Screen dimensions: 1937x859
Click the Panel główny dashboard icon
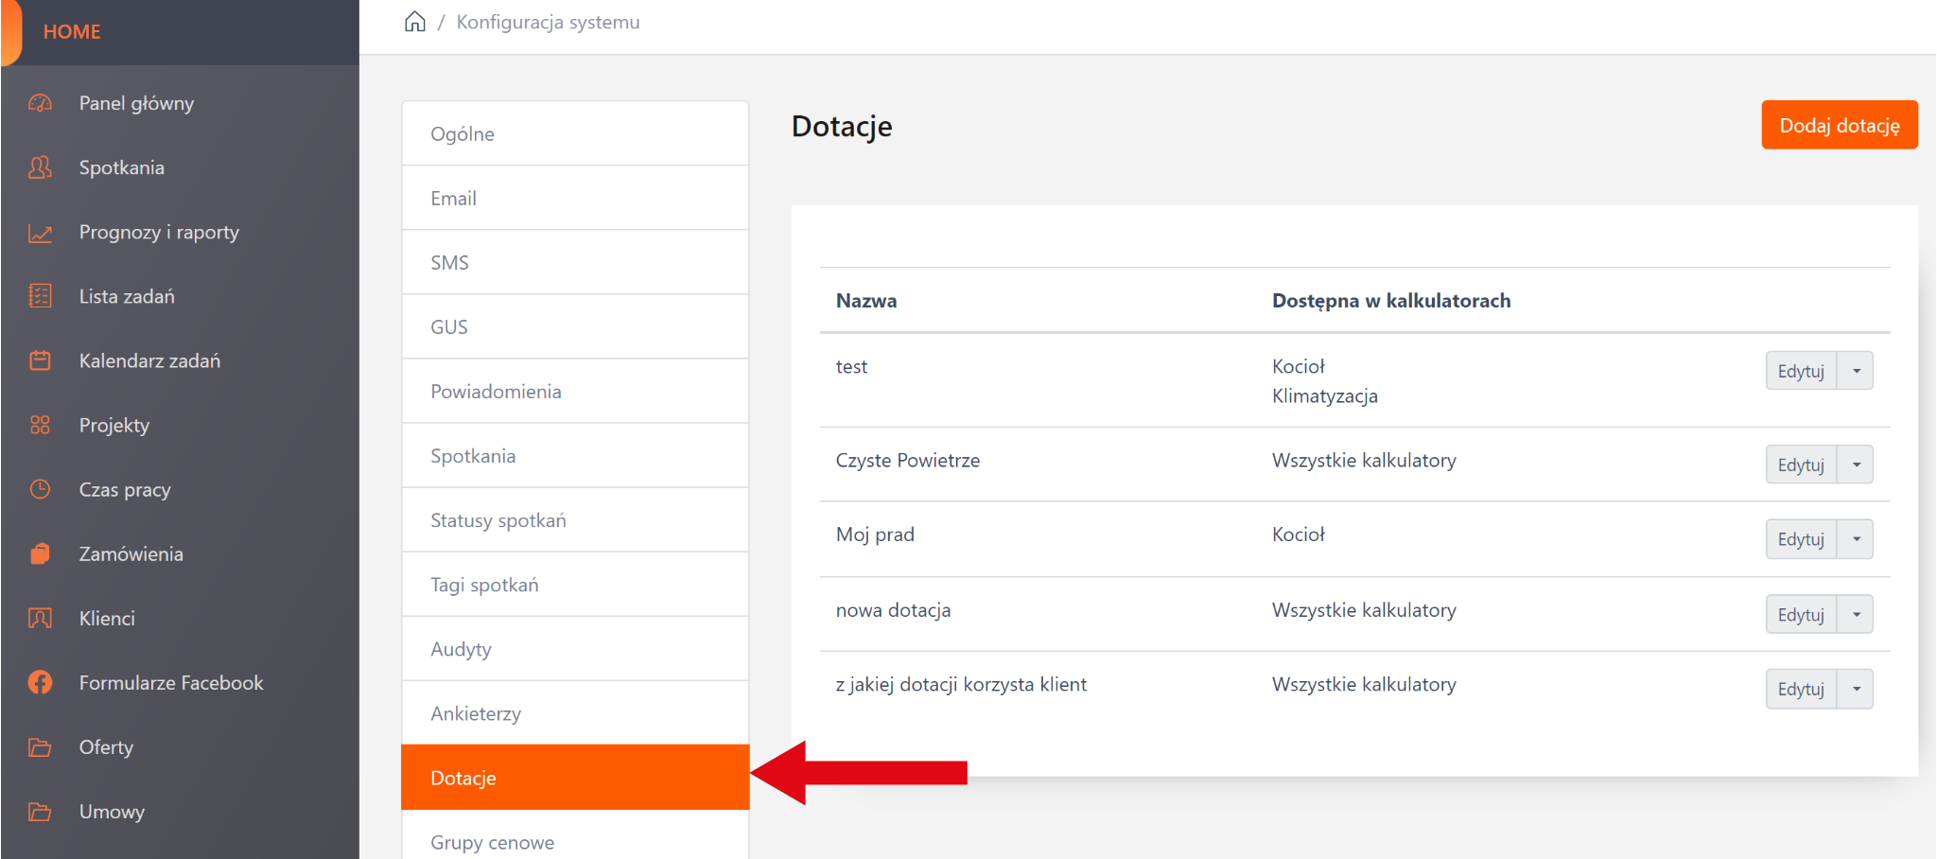pos(40,103)
